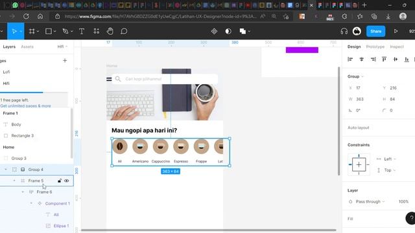
Task: Collapse the Component 1 layer
Action: click(31, 203)
